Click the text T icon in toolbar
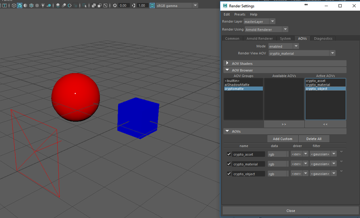This screenshot has height=218, width=360. click(5, 5)
